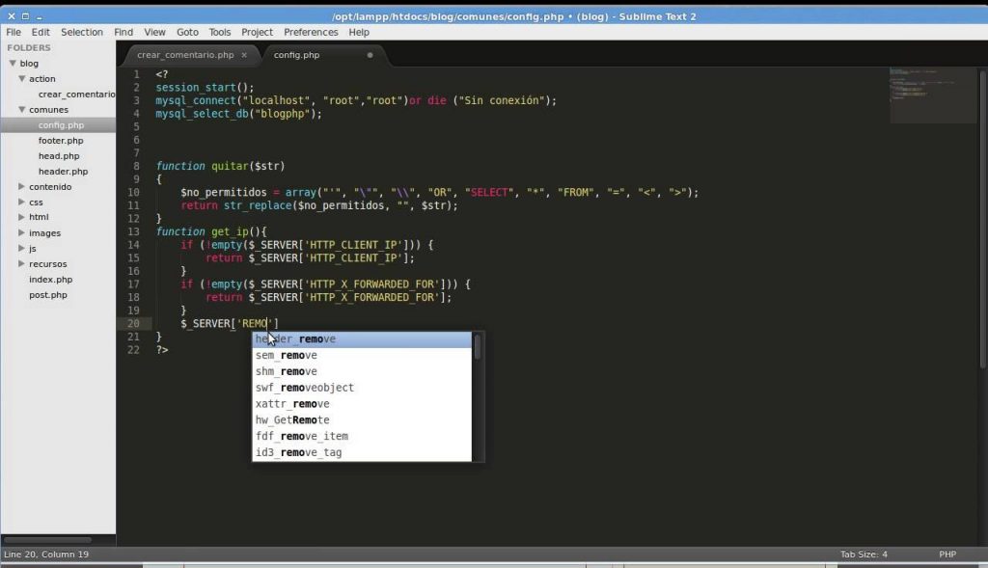Open post.php from the FOLDERS panel
The image size is (988, 568).
[x=48, y=294]
